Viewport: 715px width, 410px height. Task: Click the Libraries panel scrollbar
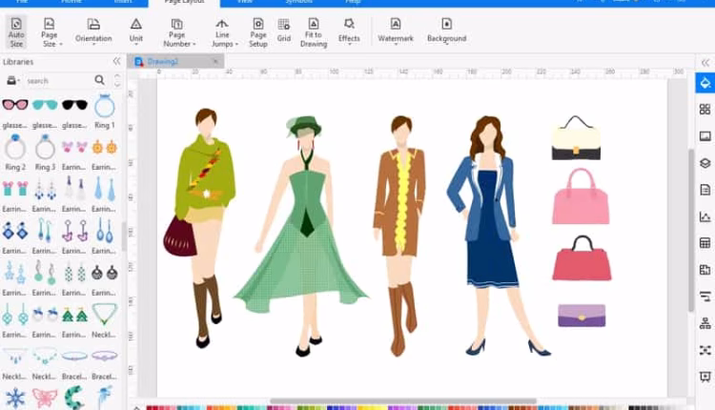click(x=124, y=236)
